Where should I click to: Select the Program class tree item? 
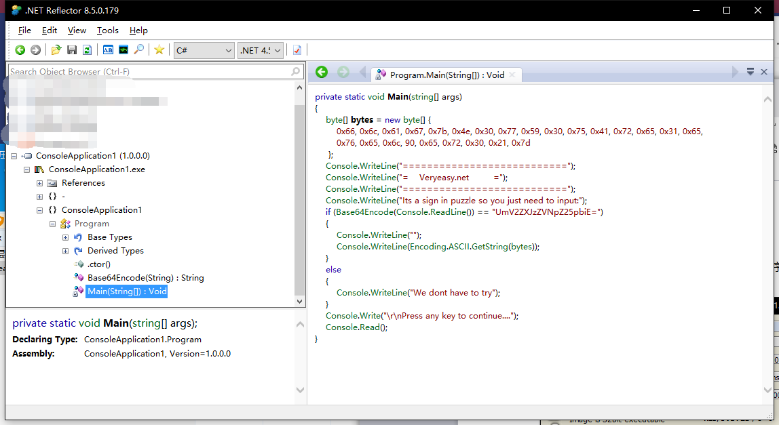pyautogui.click(x=92, y=224)
